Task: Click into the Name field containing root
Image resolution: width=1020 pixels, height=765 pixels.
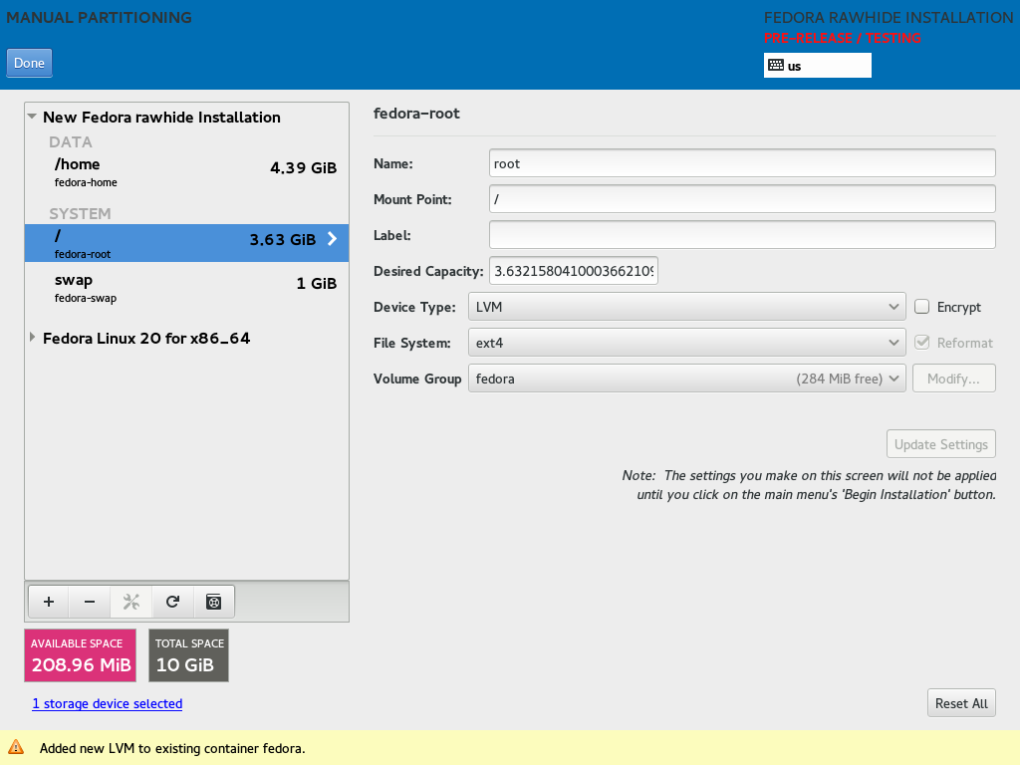Action: pyautogui.click(x=742, y=163)
